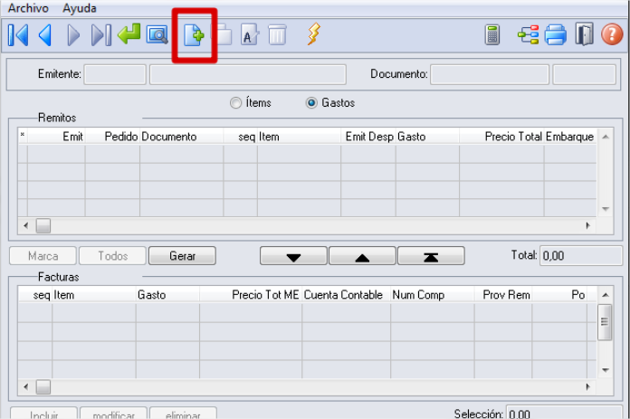Click Remitos Documento column header

[x=182, y=137]
